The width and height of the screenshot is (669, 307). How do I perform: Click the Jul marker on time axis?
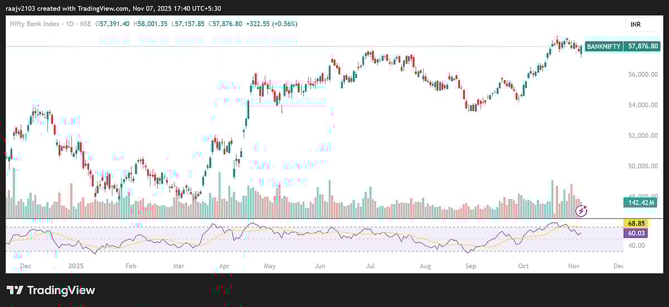click(371, 266)
